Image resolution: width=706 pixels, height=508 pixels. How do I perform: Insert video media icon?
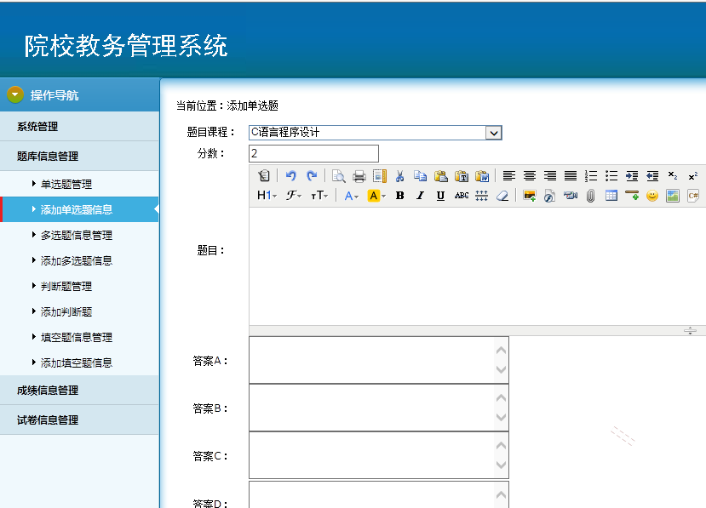point(570,196)
